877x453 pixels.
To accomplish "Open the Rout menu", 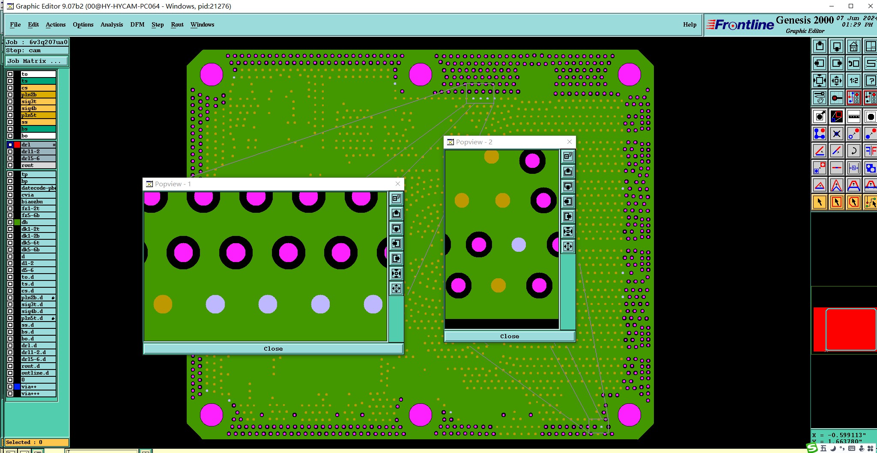I will tap(177, 24).
